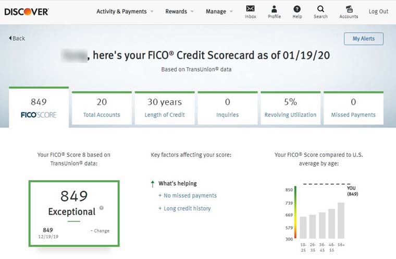Click the green arrow beside What's helping
The height and width of the screenshot is (259, 396).
[x=153, y=184]
